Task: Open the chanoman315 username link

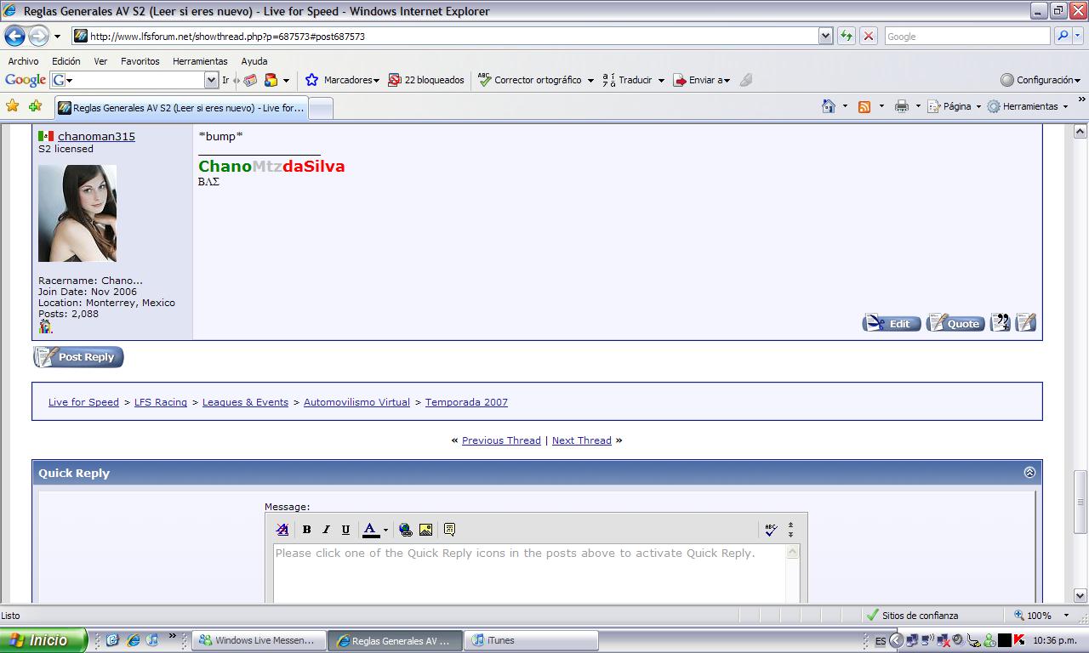Action: tap(96, 136)
